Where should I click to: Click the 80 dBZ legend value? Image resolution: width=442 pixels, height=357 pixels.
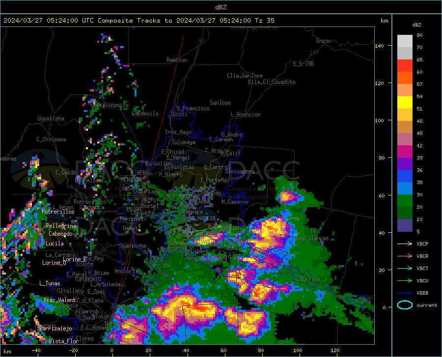click(x=419, y=35)
